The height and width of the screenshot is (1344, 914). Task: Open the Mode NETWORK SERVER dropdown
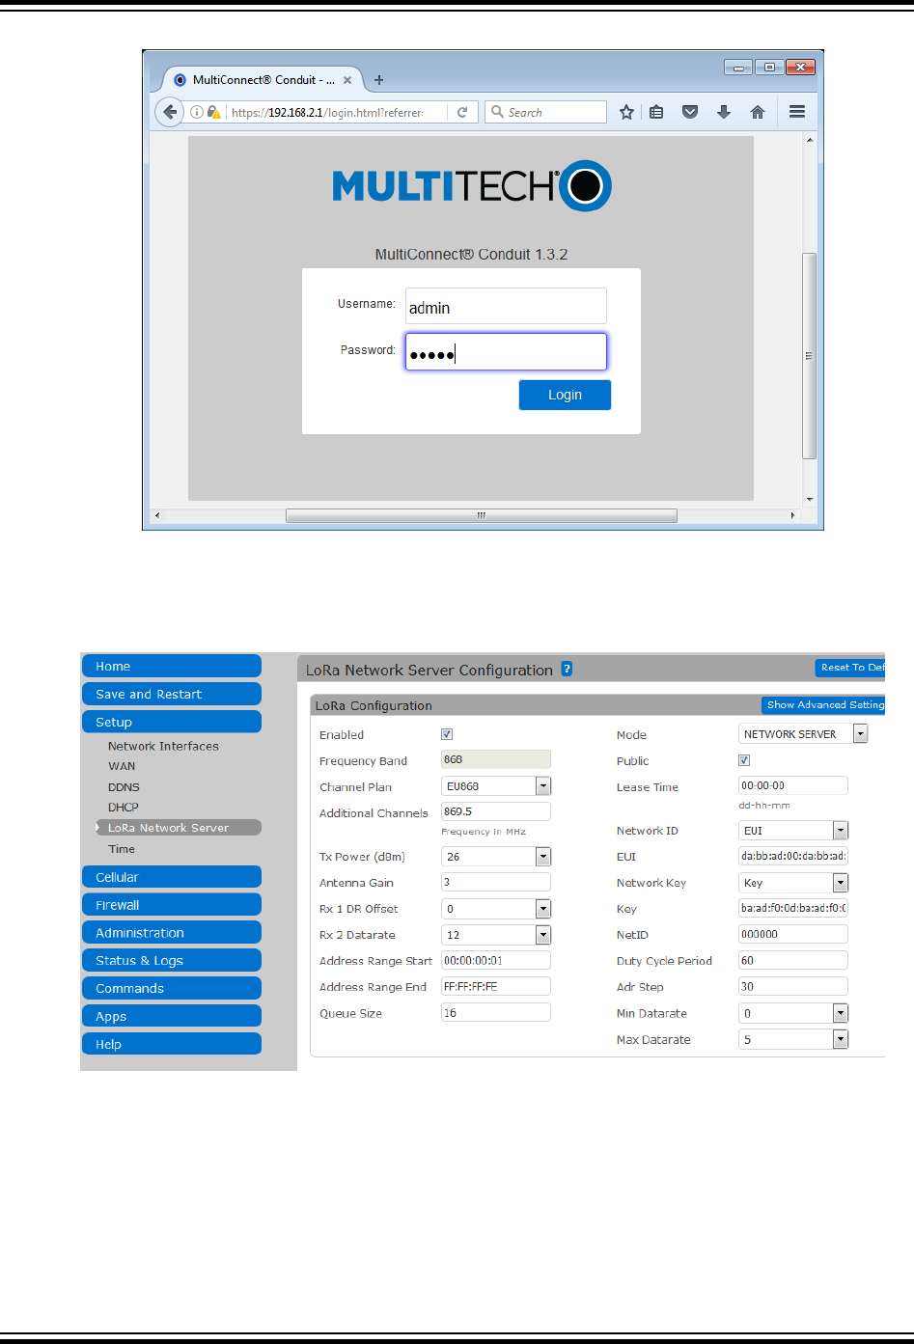click(x=803, y=734)
